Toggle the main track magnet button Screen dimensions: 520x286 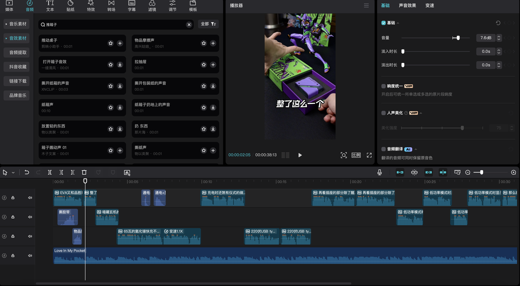pyautogui.click(x=400, y=173)
